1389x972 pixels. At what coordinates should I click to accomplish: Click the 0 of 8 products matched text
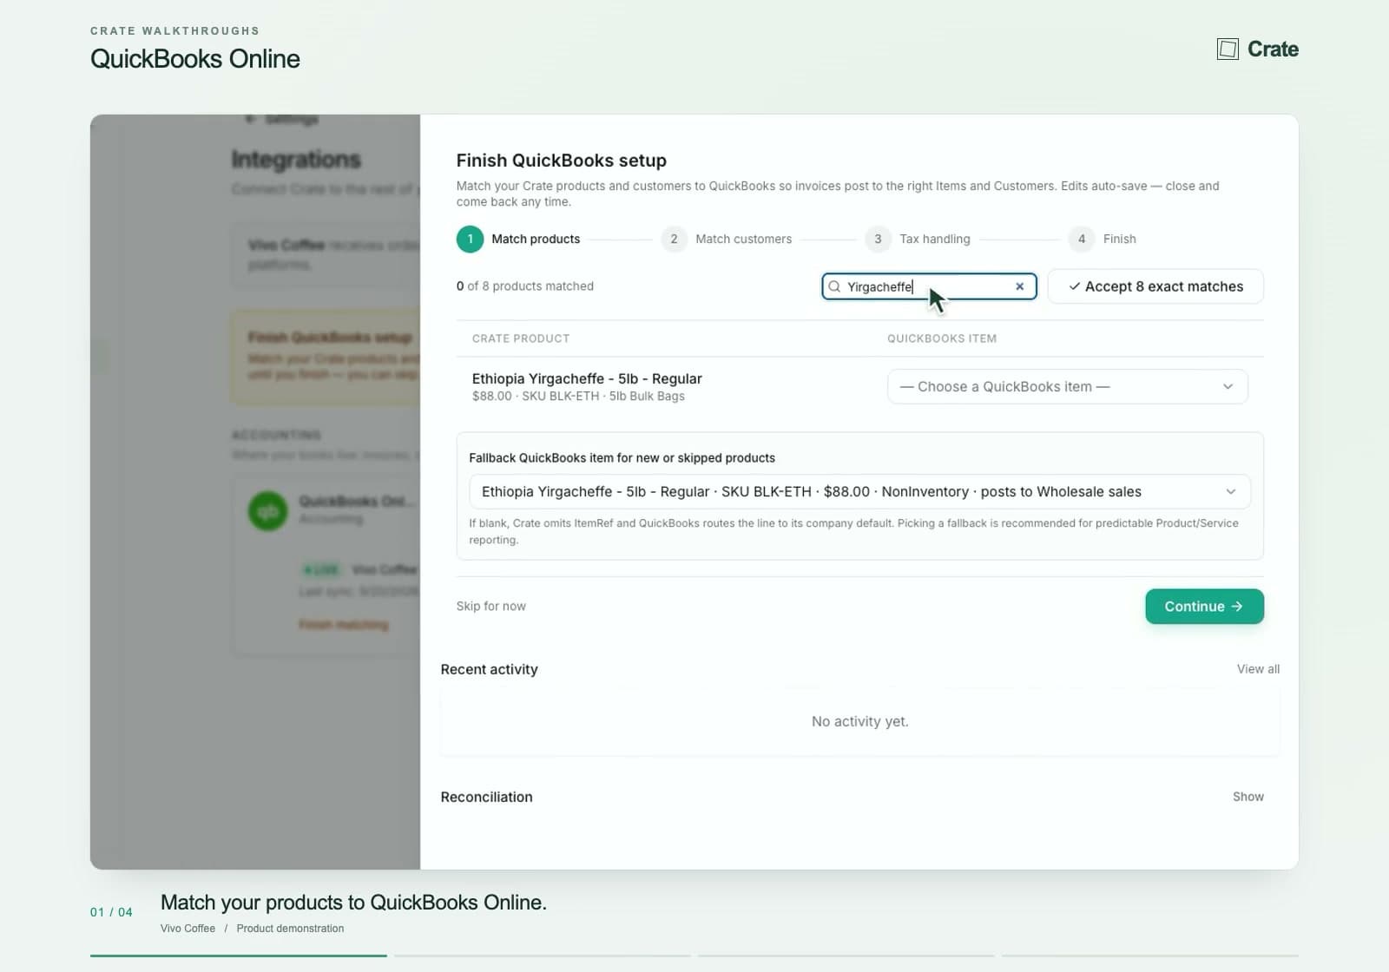pos(525,286)
